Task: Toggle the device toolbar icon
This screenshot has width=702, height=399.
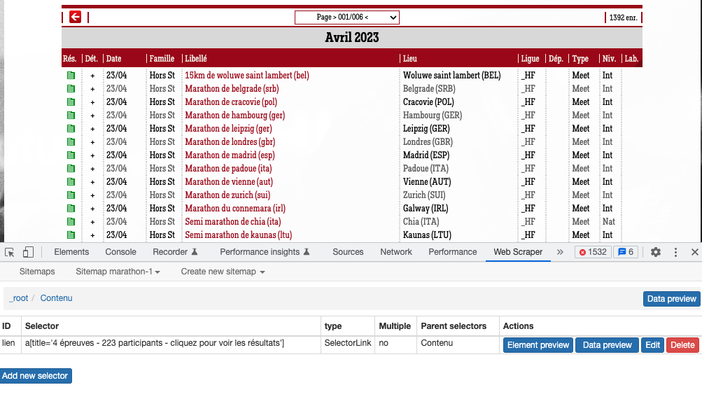Action: coord(28,252)
